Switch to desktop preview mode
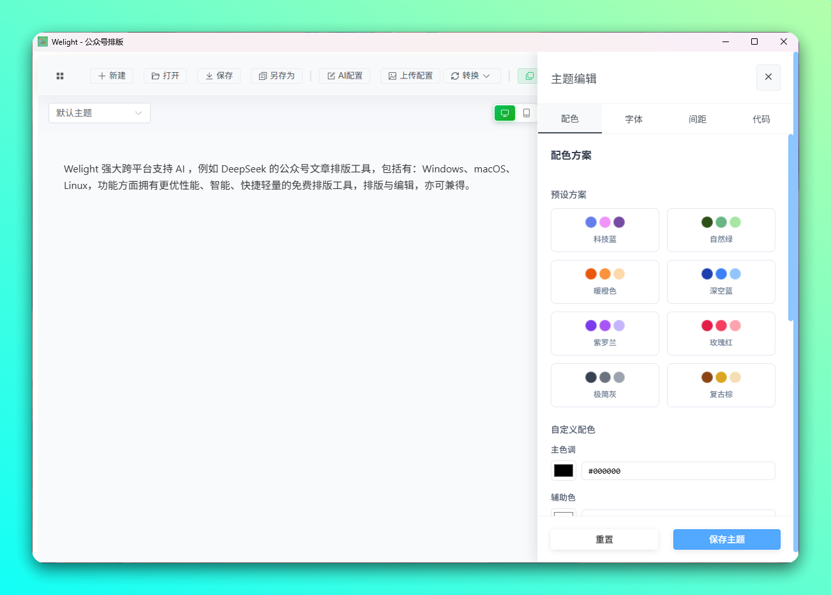The height and width of the screenshot is (595, 831). (x=505, y=113)
